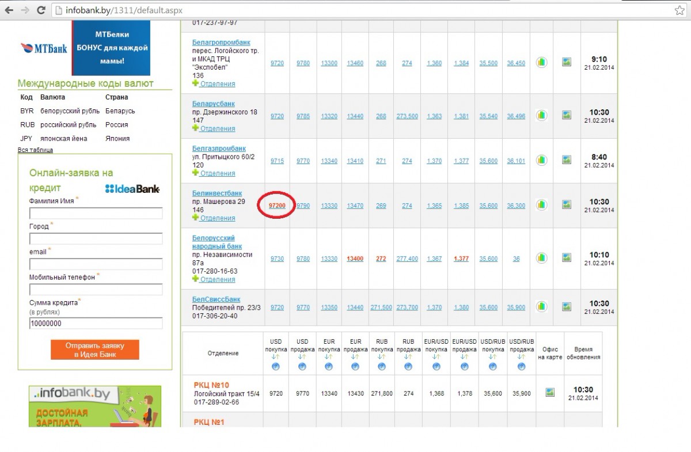Screen dimensions: 691x452
Task: Open the МТБанк banner ad
Action: tap(85, 48)
